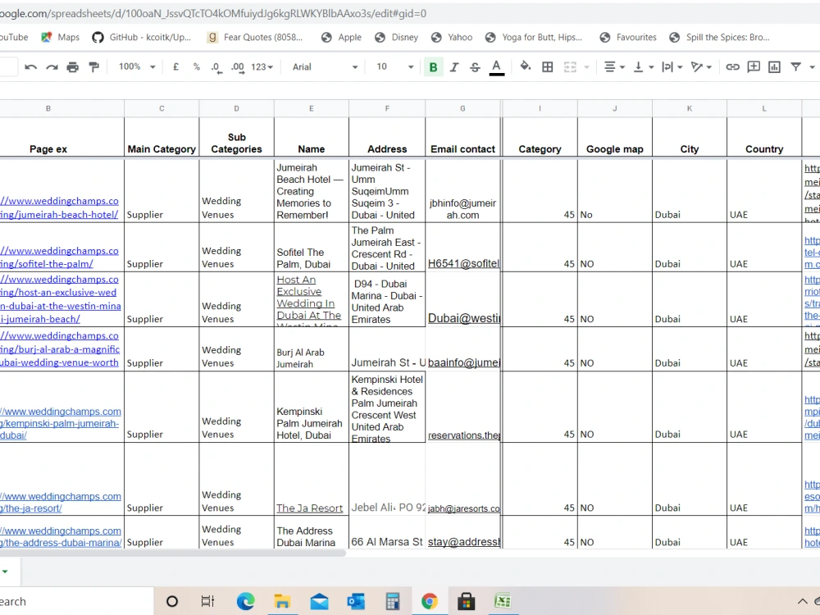Open the Disney bookmark
The image size is (820, 615).
point(396,37)
